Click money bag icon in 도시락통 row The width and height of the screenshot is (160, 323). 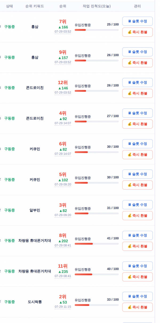point(130,307)
